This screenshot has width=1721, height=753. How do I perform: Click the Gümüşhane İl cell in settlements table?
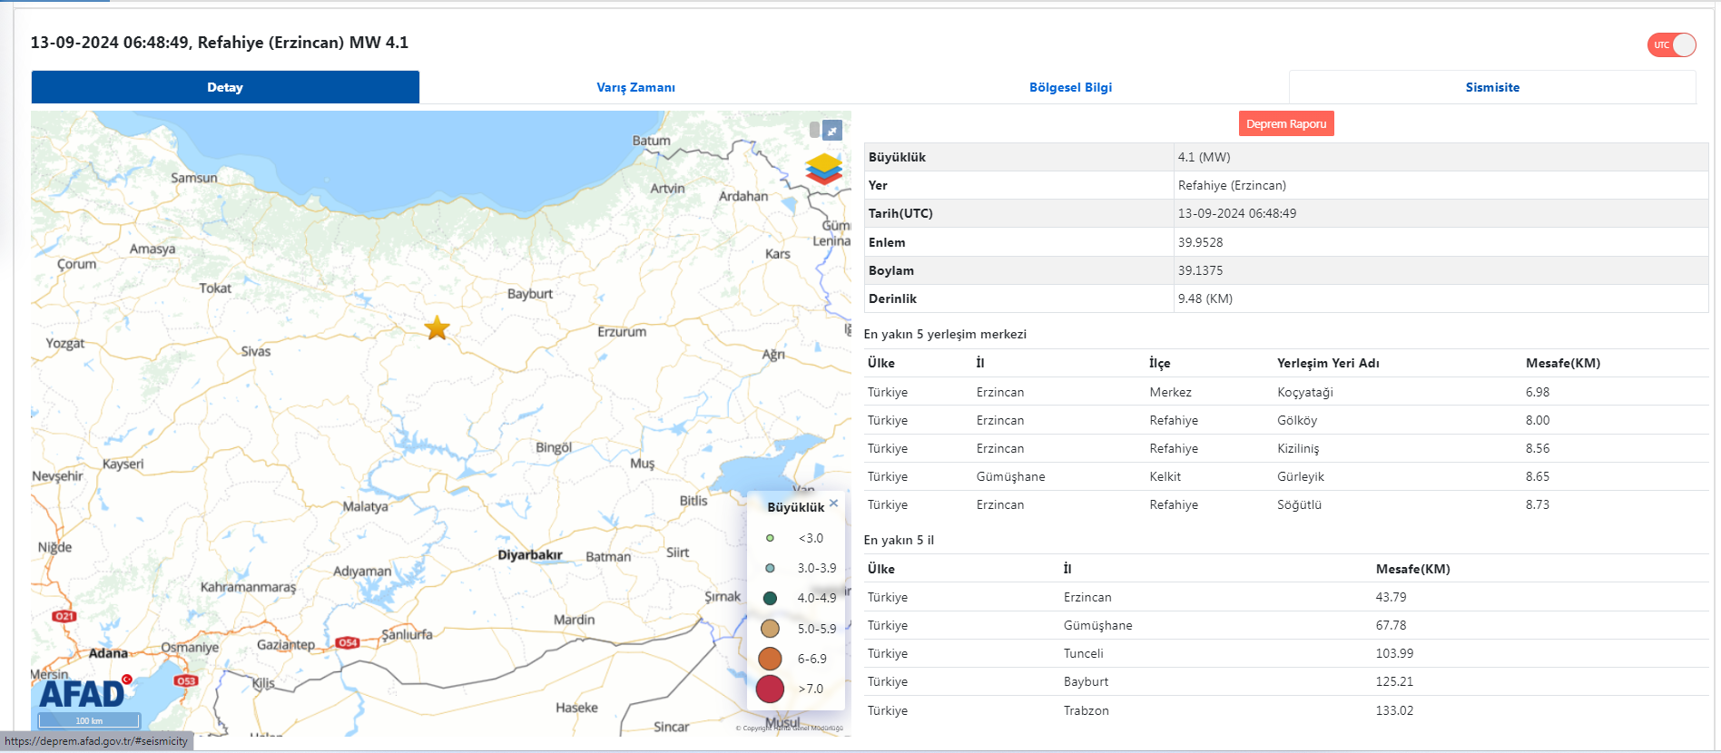(1010, 476)
